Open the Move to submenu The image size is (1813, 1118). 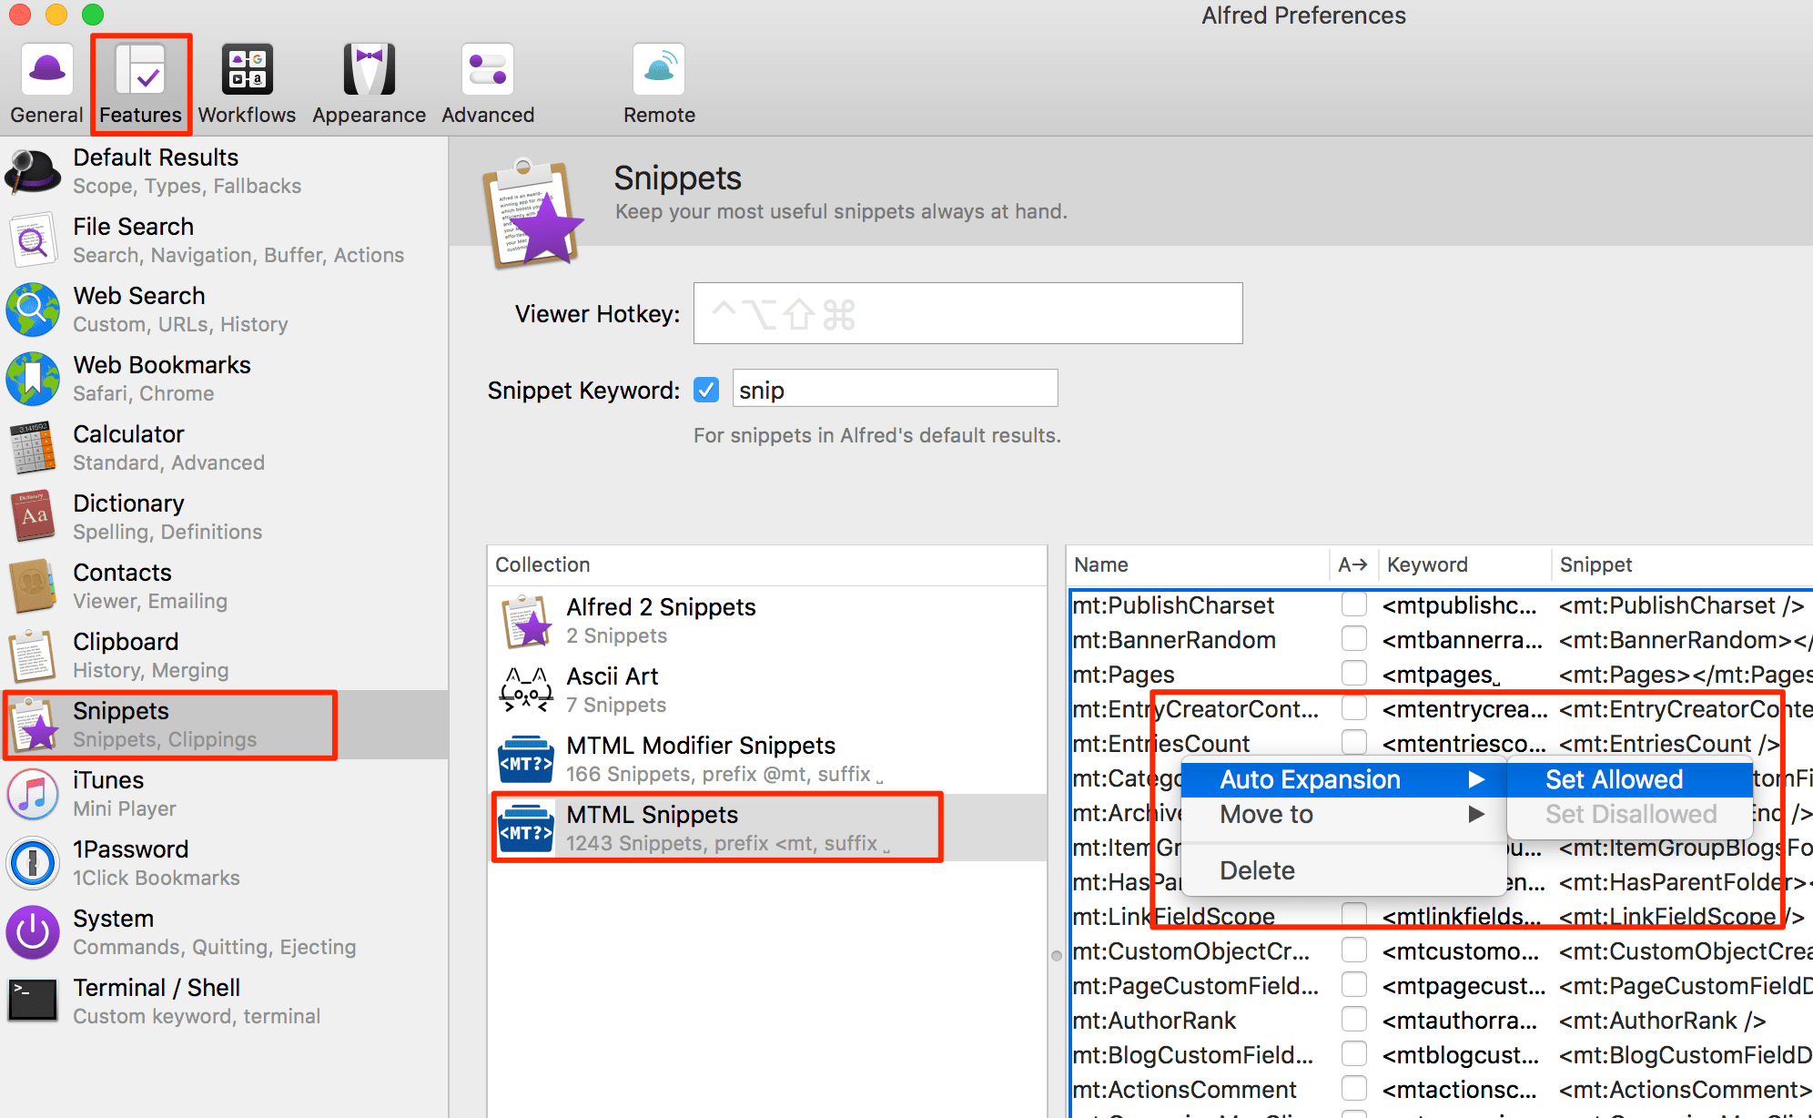(1267, 815)
